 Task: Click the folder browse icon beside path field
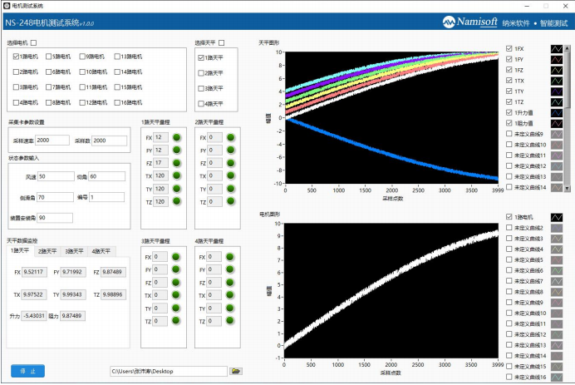[236, 371]
